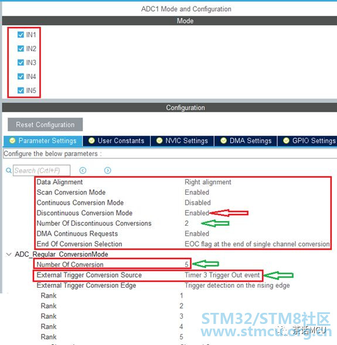Click the Configuration section header
The height and width of the screenshot is (345, 337).
tap(169, 108)
